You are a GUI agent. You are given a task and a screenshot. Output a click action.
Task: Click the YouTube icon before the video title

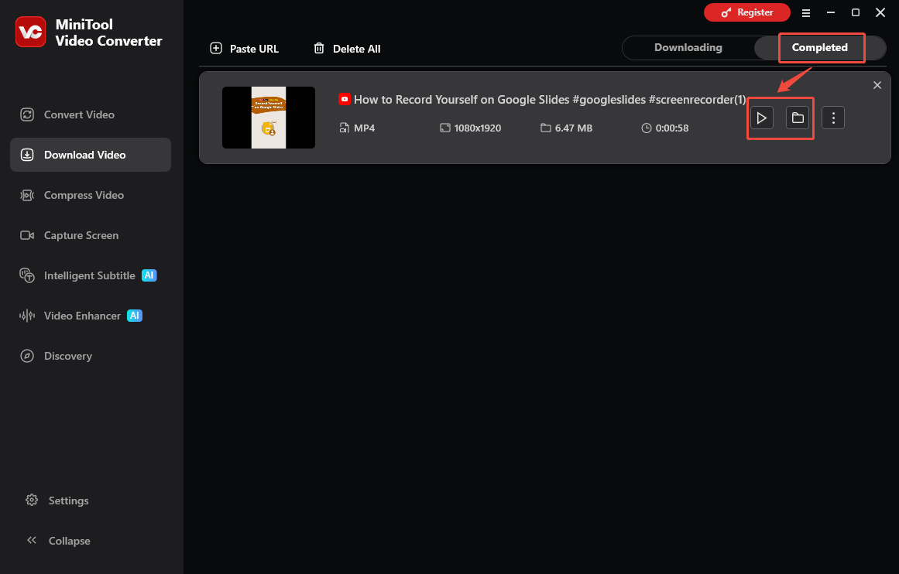pos(344,99)
